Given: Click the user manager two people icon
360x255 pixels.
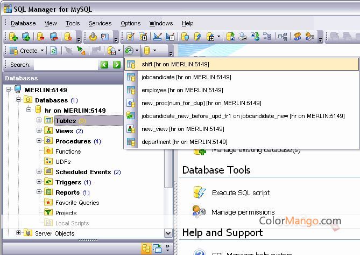Looking at the screenshot, I should point(298,37).
